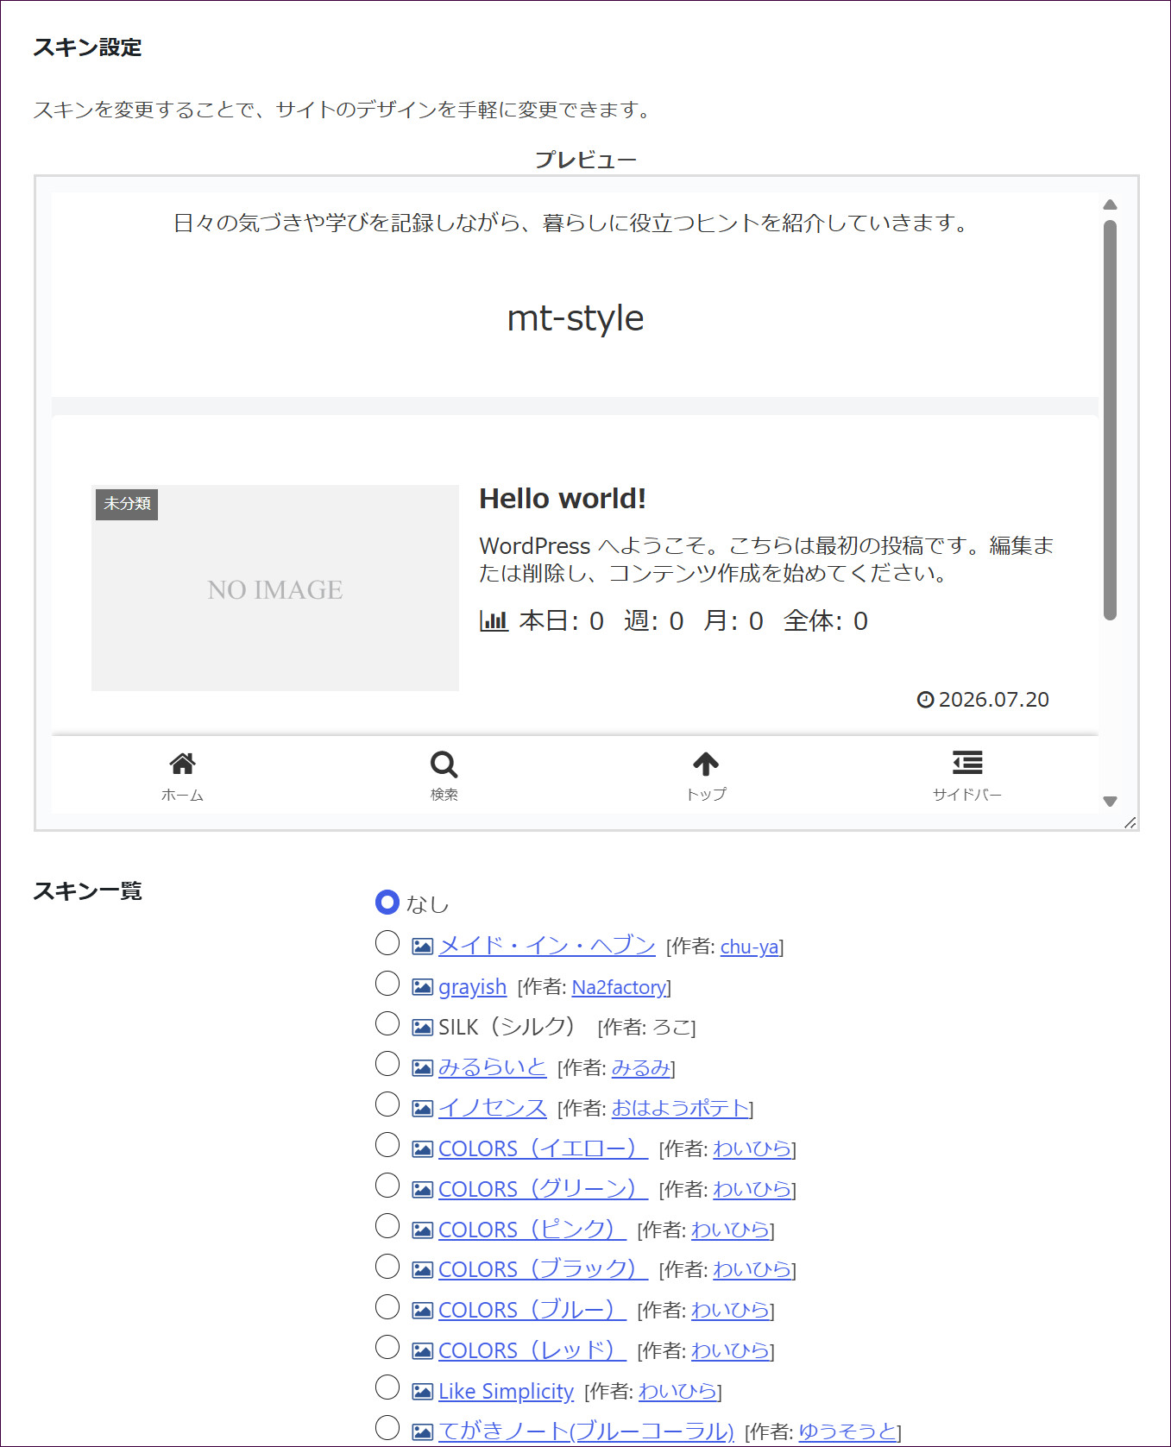Open the sidebar menu icon in preview
This screenshot has height=1447, width=1171.
point(967,763)
